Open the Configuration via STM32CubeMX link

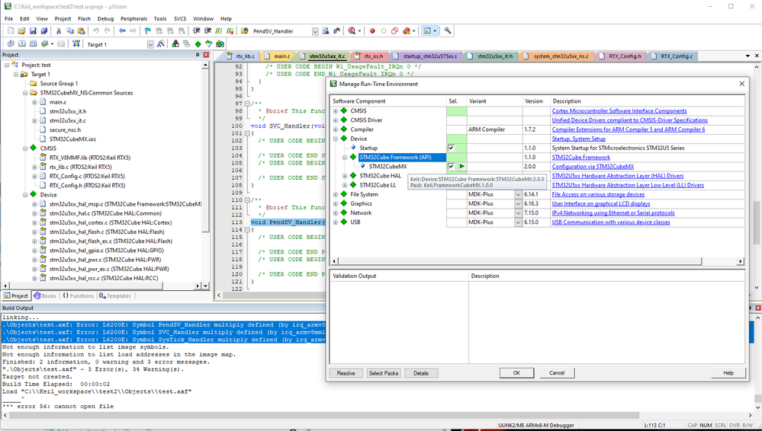[x=593, y=167]
